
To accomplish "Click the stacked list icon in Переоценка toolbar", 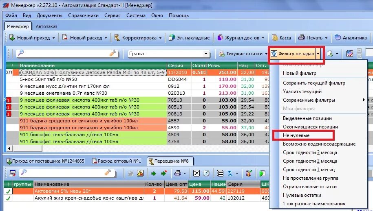I will tap(220, 173).
